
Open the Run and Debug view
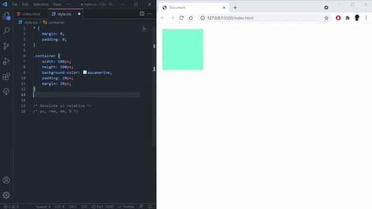pos(6,61)
